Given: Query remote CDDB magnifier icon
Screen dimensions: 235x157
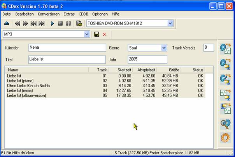Looking at the screenshot, I should [x=225, y=124].
